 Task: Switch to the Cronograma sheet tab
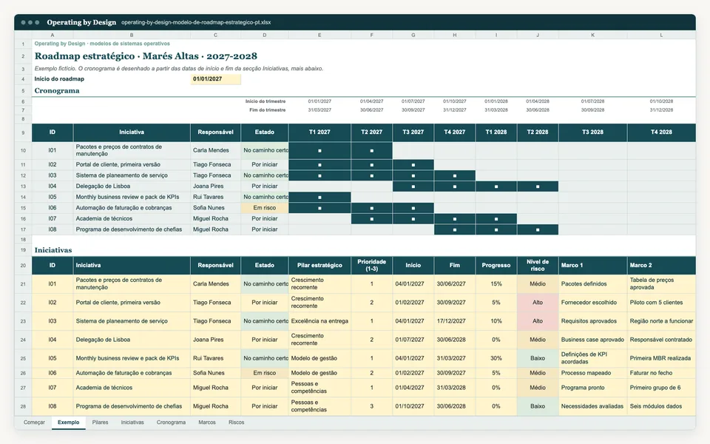click(x=171, y=423)
